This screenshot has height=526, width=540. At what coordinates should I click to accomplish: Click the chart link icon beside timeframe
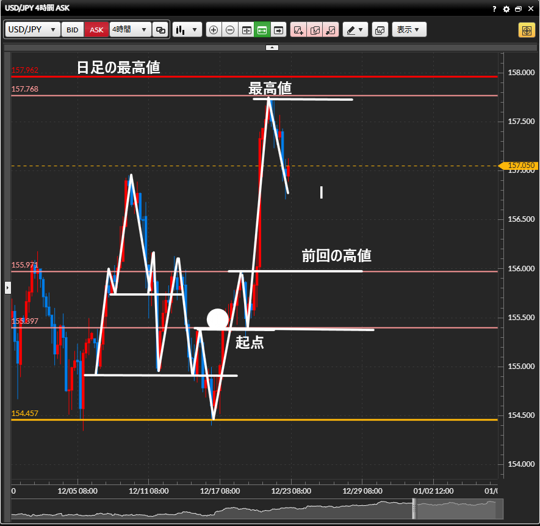161,30
